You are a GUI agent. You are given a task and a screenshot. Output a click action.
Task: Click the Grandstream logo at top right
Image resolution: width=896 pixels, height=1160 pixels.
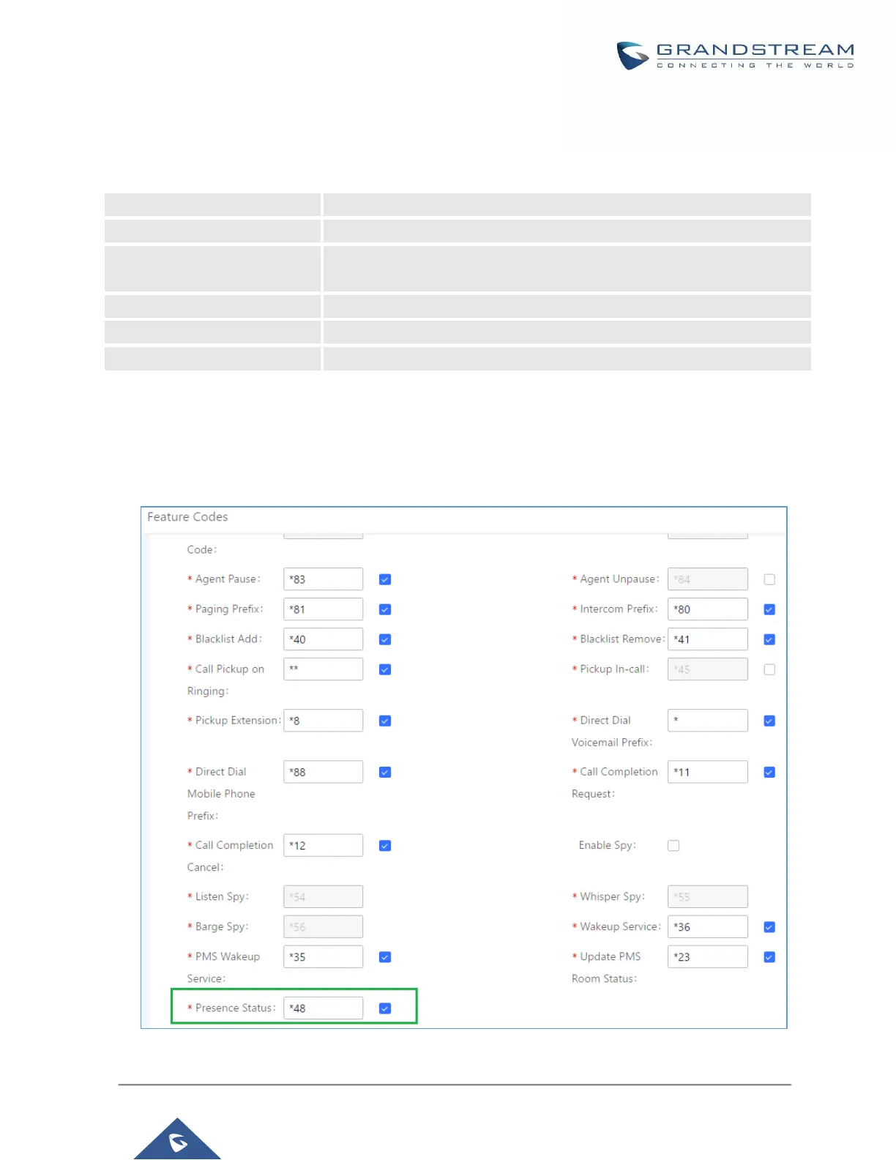tap(735, 56)
